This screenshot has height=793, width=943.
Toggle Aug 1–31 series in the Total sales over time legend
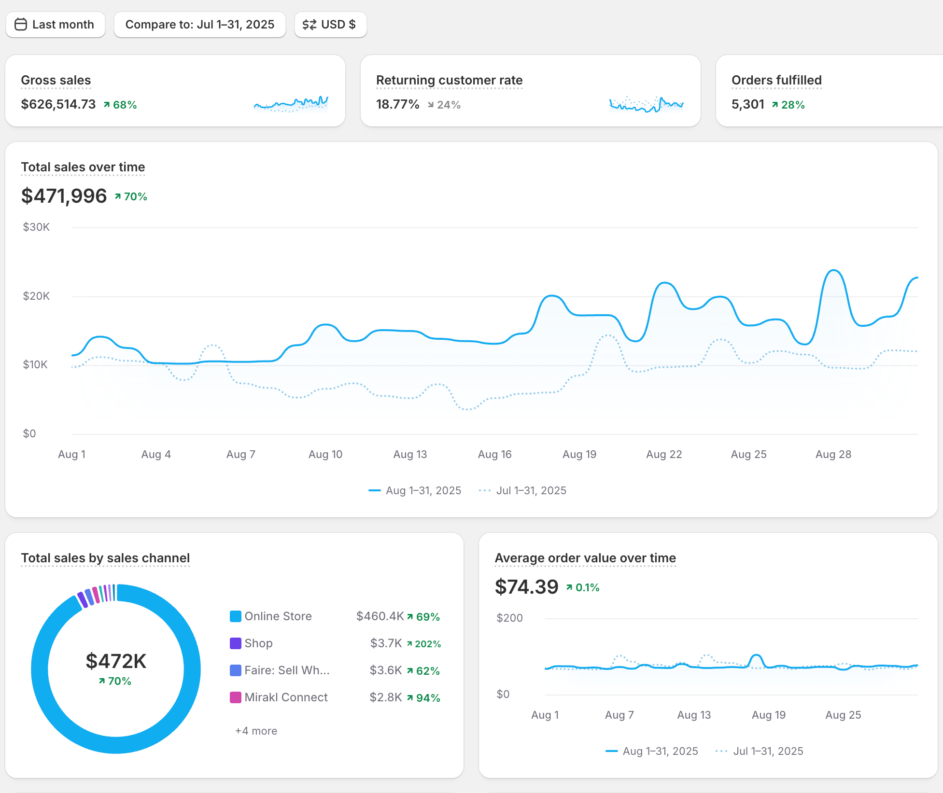[415, 490]
